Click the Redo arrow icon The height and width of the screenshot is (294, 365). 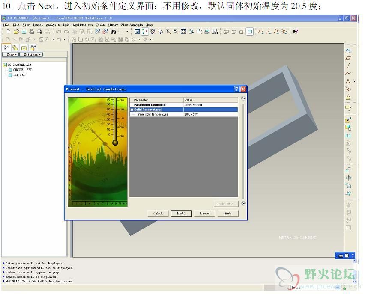click(x=66, y=31)
